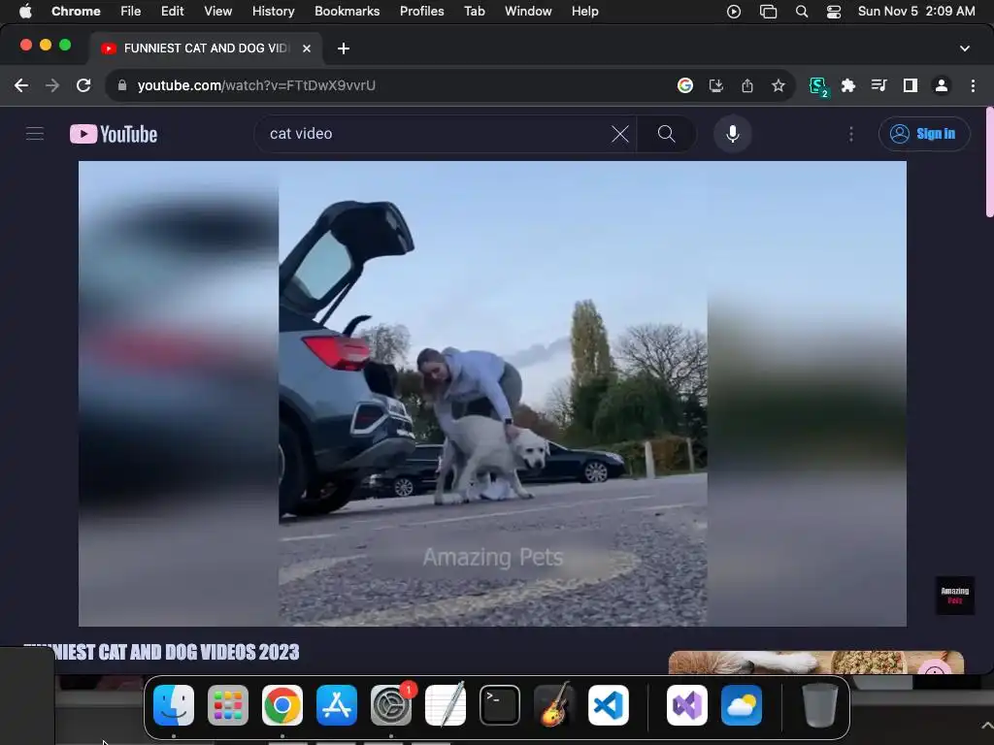994x745 pixels.
Task: Open Chrome profile avatar
Action: 942,85
